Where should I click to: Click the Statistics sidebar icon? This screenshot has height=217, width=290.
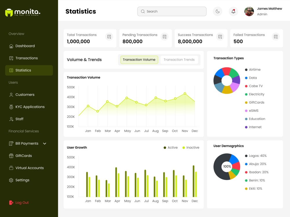pos(11,70)
